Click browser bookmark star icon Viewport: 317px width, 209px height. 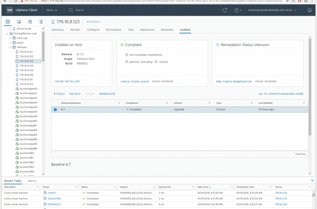(287, 1)
